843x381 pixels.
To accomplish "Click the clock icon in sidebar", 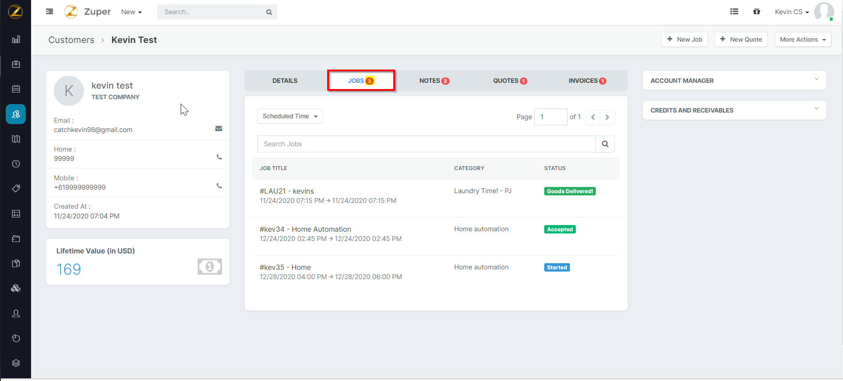I will pyautogui.click(x=16, y=164).
